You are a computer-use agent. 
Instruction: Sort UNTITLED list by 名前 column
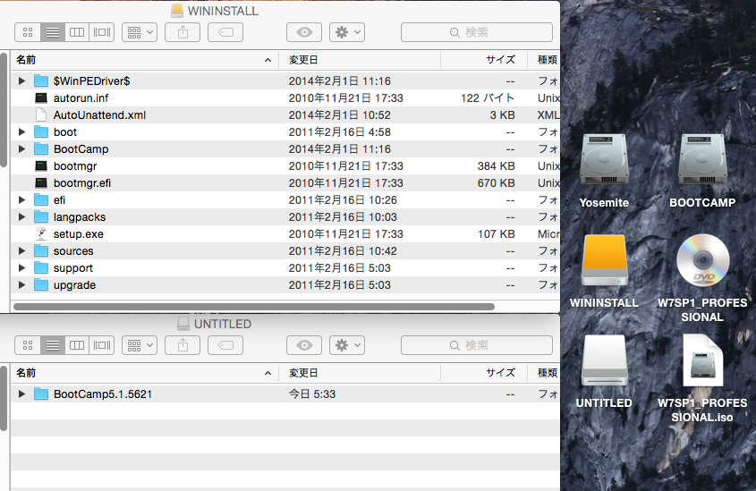[x=145, y=372]
